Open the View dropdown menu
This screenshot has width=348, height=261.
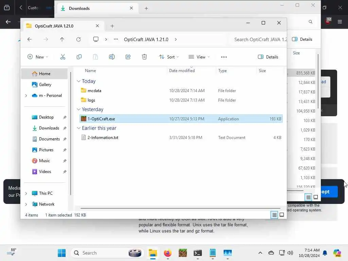199,57
